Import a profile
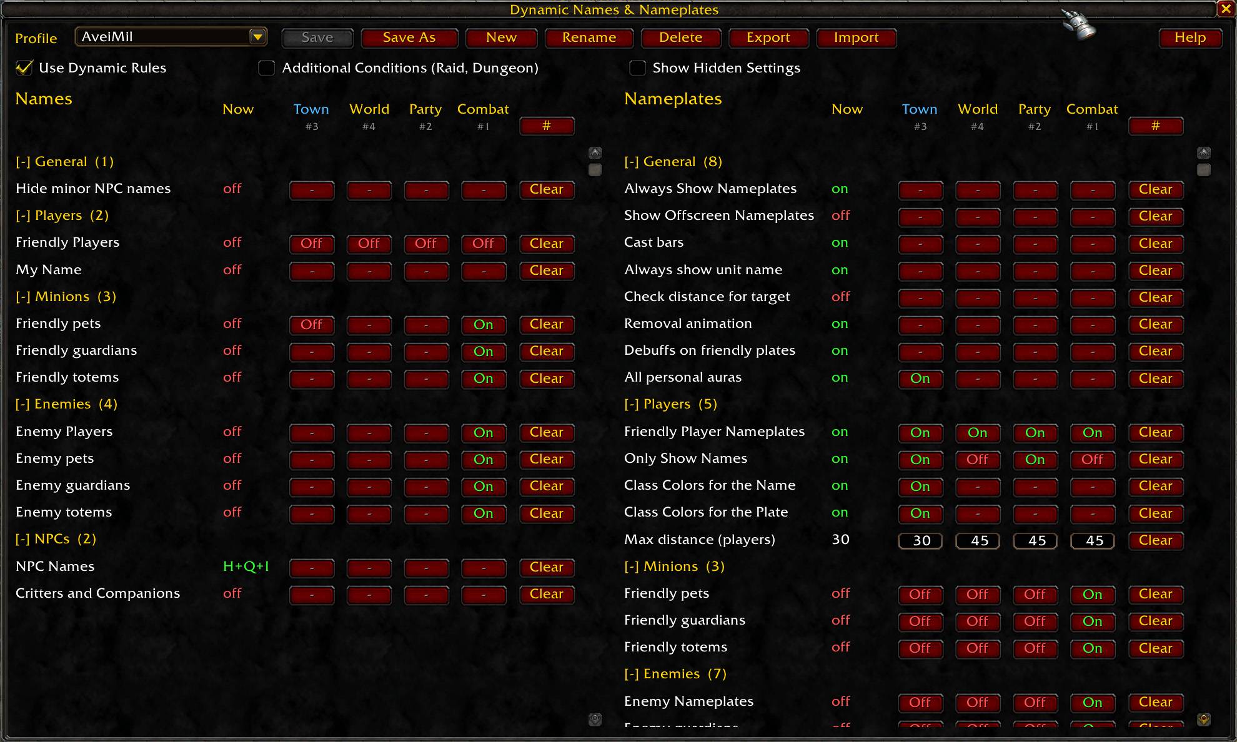This screenshot has height=742, width=1237. 857,37
